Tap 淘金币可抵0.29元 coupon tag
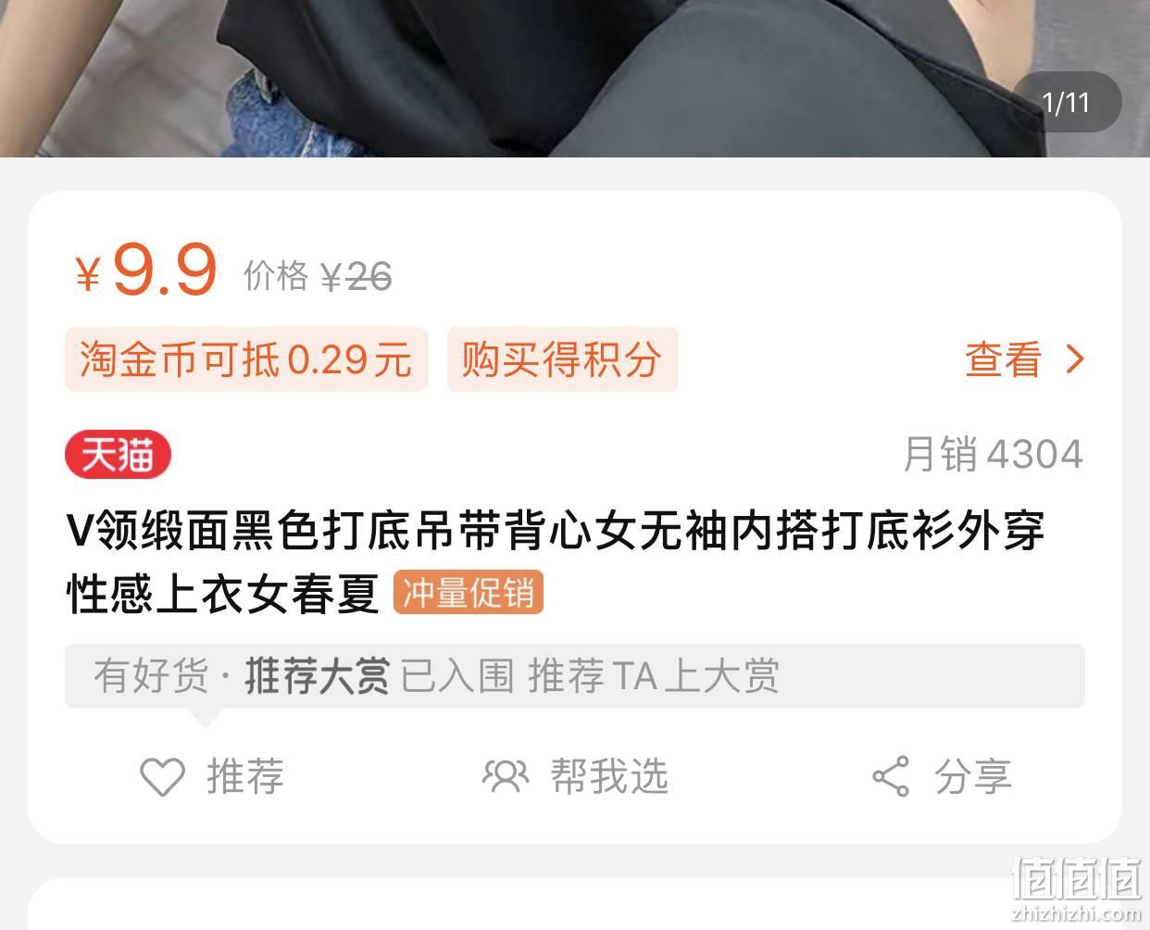This screenshot has height=930, width=1150. [246, 358]
